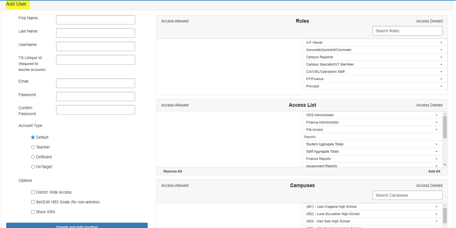Add the A-F Viewer role with its plus icon
Screen dimensions: 456x228
[x=441, y=42]
